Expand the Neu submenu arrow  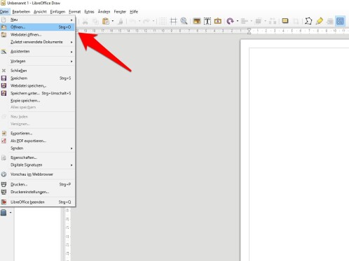[71, 20]
